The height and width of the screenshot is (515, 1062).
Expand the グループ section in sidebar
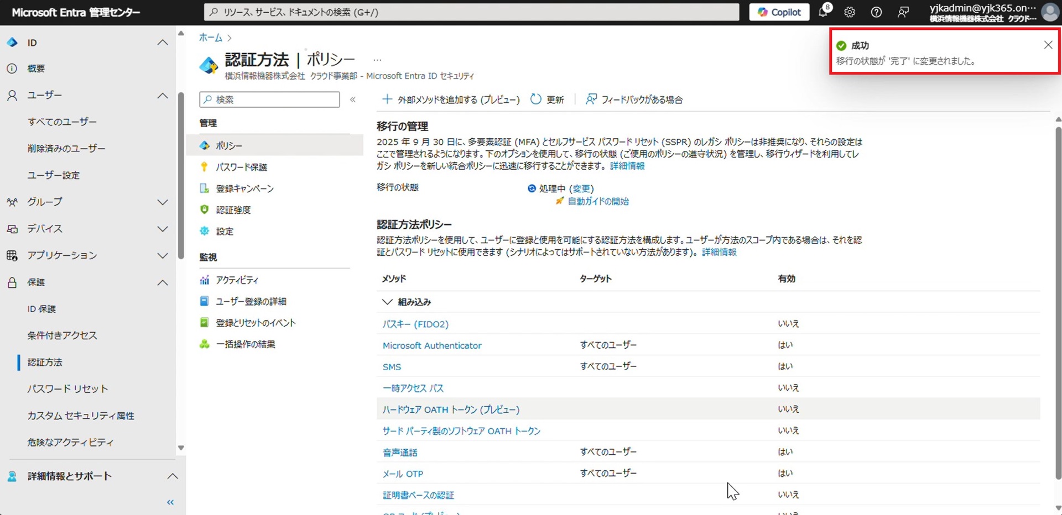tap(163, 202)
